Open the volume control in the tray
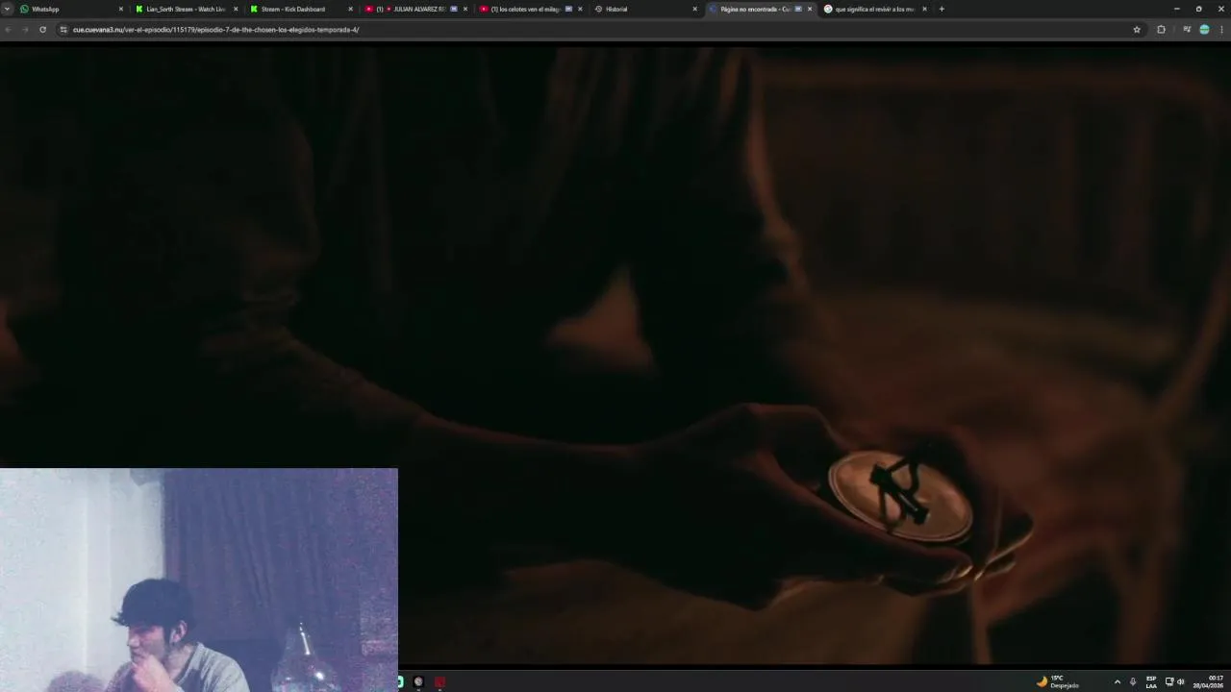Image resolution: width=1231 pixels, height=692 pixels. click(x=1181, y=681)
